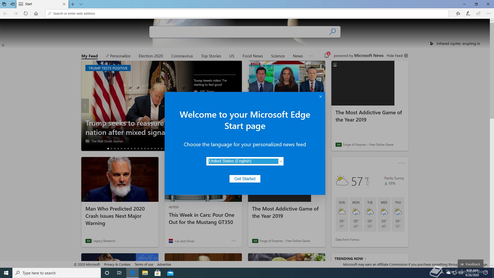Click the bearded man article thumbnail
494x278 pixels.
click(120, 179)
